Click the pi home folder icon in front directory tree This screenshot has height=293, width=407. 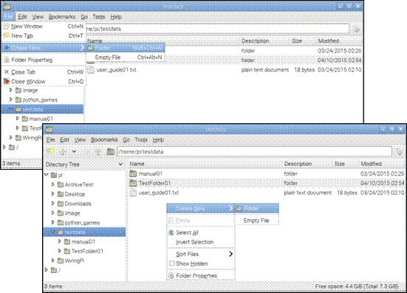[54, 175]
